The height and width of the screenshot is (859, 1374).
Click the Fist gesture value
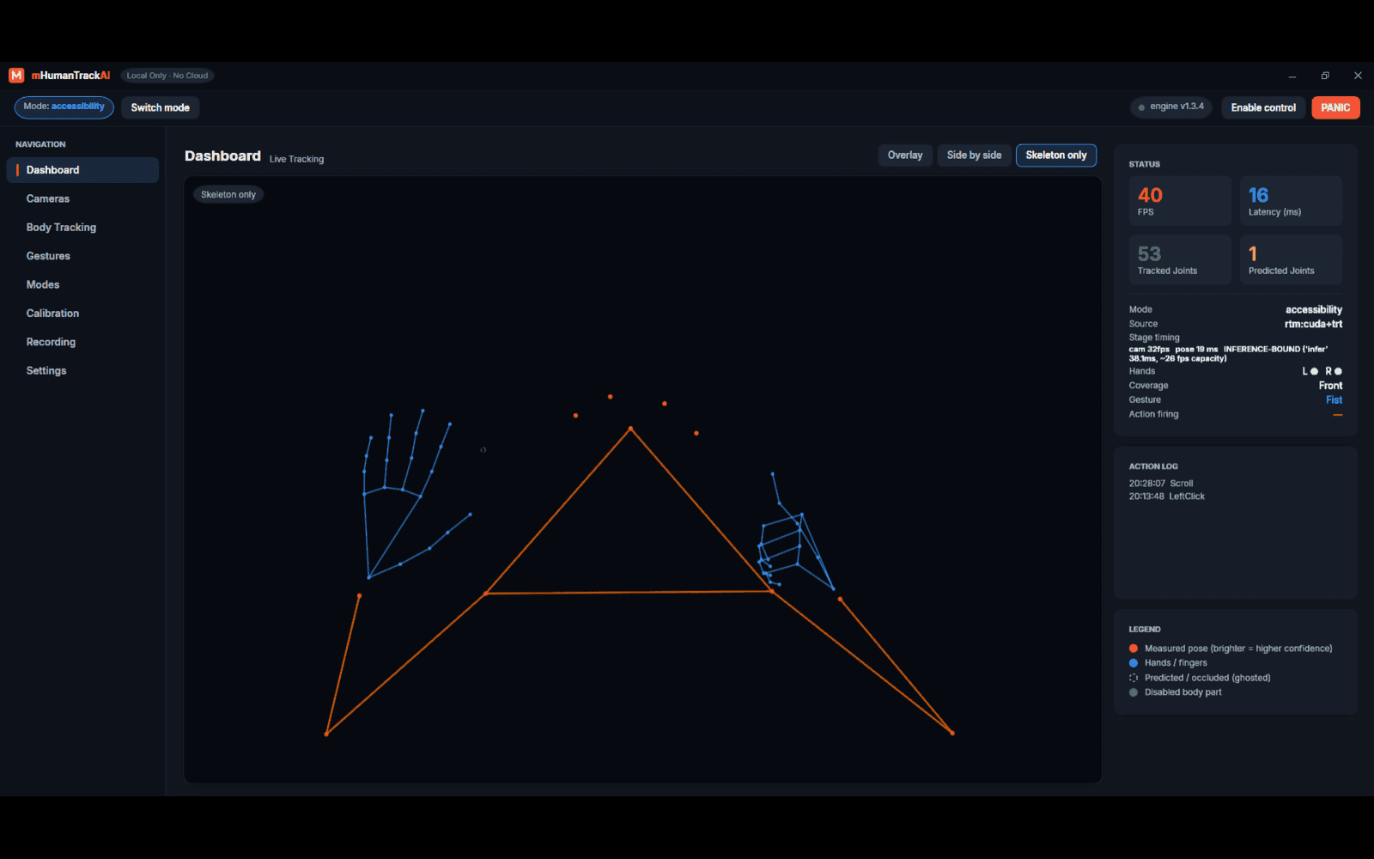click(1334, 400)
